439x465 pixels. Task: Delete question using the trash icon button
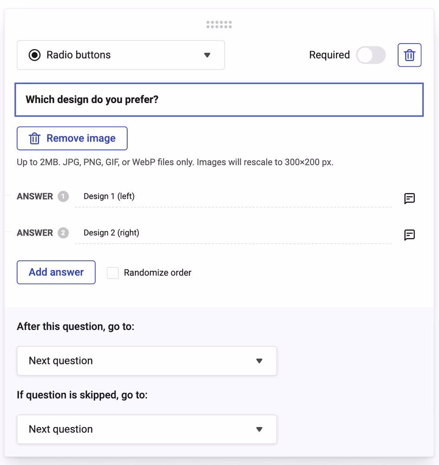[x=409, y=55]
